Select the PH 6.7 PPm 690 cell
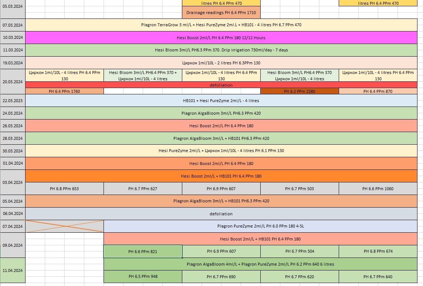The width and height of the screenshot is (423, 286). point(221,276)
